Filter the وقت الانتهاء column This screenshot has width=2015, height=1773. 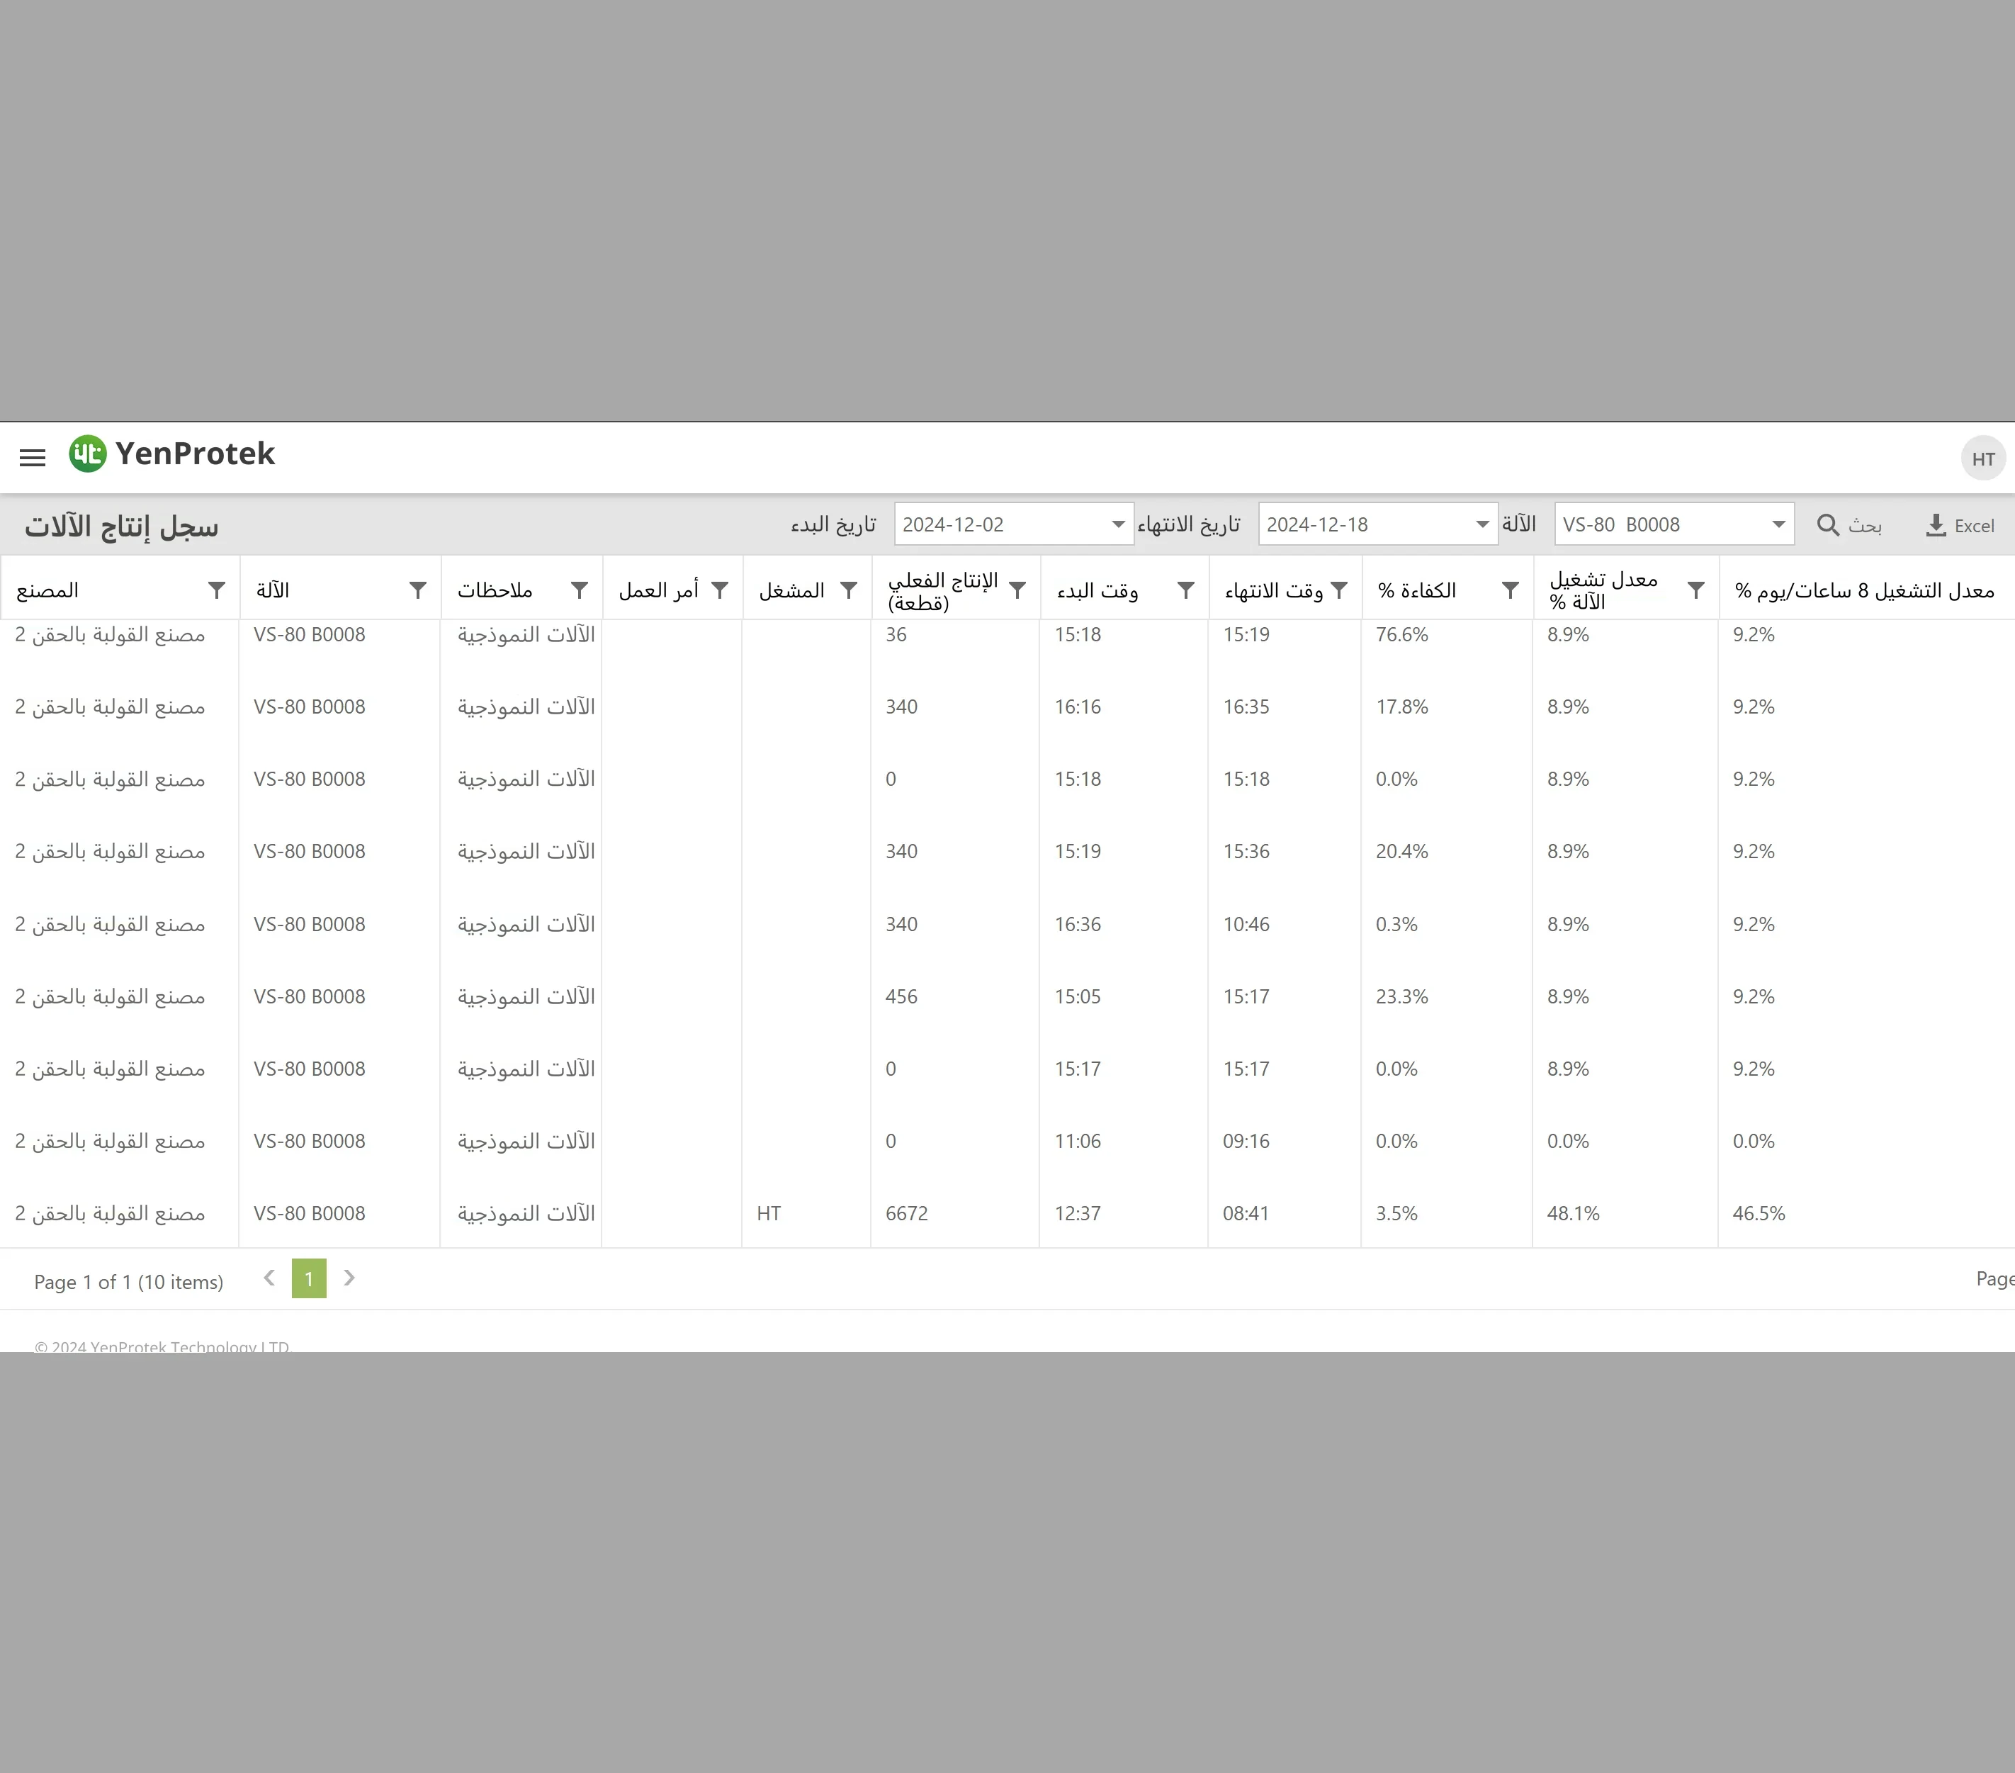(1339, 590)
